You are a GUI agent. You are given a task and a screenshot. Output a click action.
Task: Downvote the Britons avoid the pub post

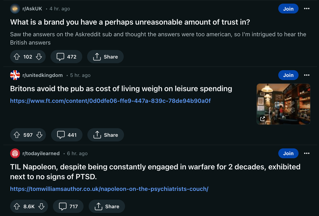pos(39,135)
